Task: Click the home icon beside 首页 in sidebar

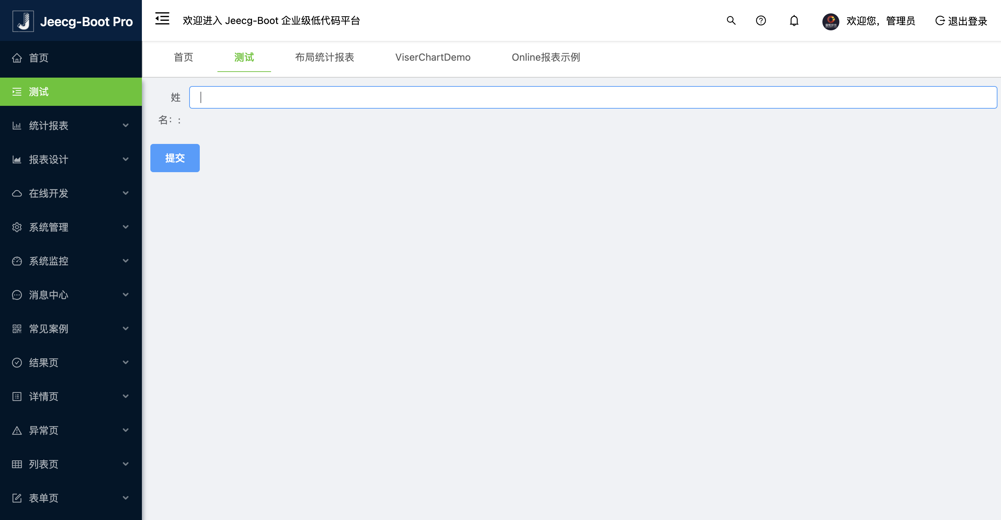Action: (x=17, y=58)
